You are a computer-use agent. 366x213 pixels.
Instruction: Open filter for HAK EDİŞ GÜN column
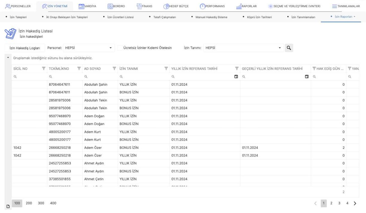click(314, 69)
